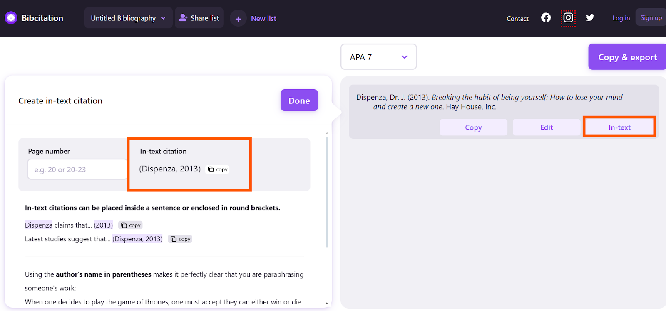Edit the Dispenza reference entry
666x311 pixels.
(546, 127)
